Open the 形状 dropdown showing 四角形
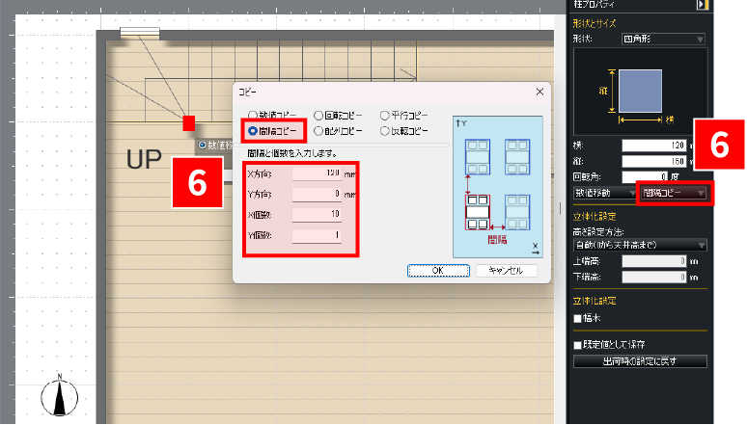This screenshot has width=747, height=425. (x=663, y=39)
